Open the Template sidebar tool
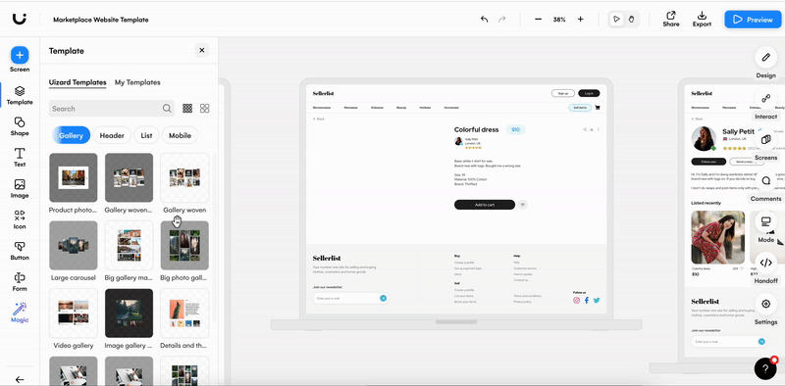Viewport: 785px width, 386px height. click(x=20, y=95)
